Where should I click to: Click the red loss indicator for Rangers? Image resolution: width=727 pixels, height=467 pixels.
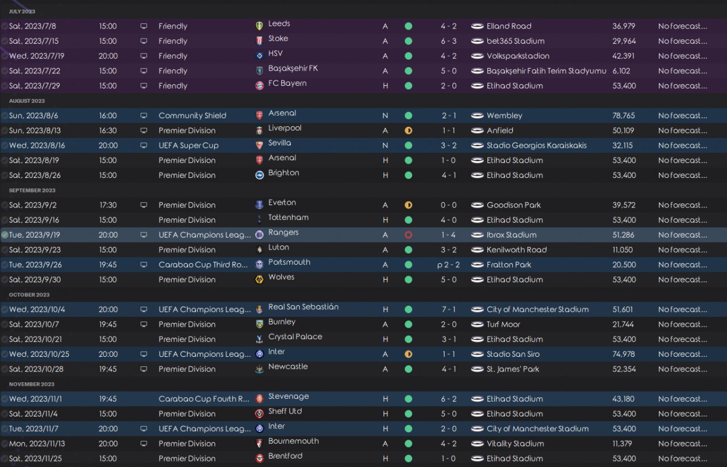(x=408, y=235)
